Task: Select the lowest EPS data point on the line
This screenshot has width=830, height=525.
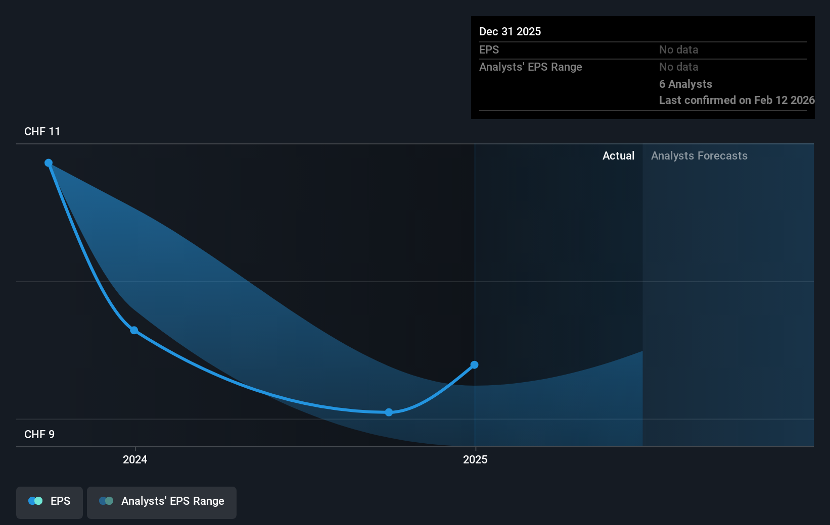Action: 389,412
